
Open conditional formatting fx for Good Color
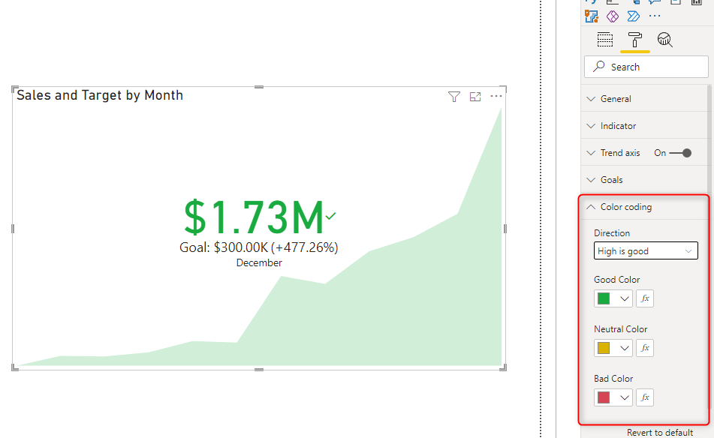(644, 298)
